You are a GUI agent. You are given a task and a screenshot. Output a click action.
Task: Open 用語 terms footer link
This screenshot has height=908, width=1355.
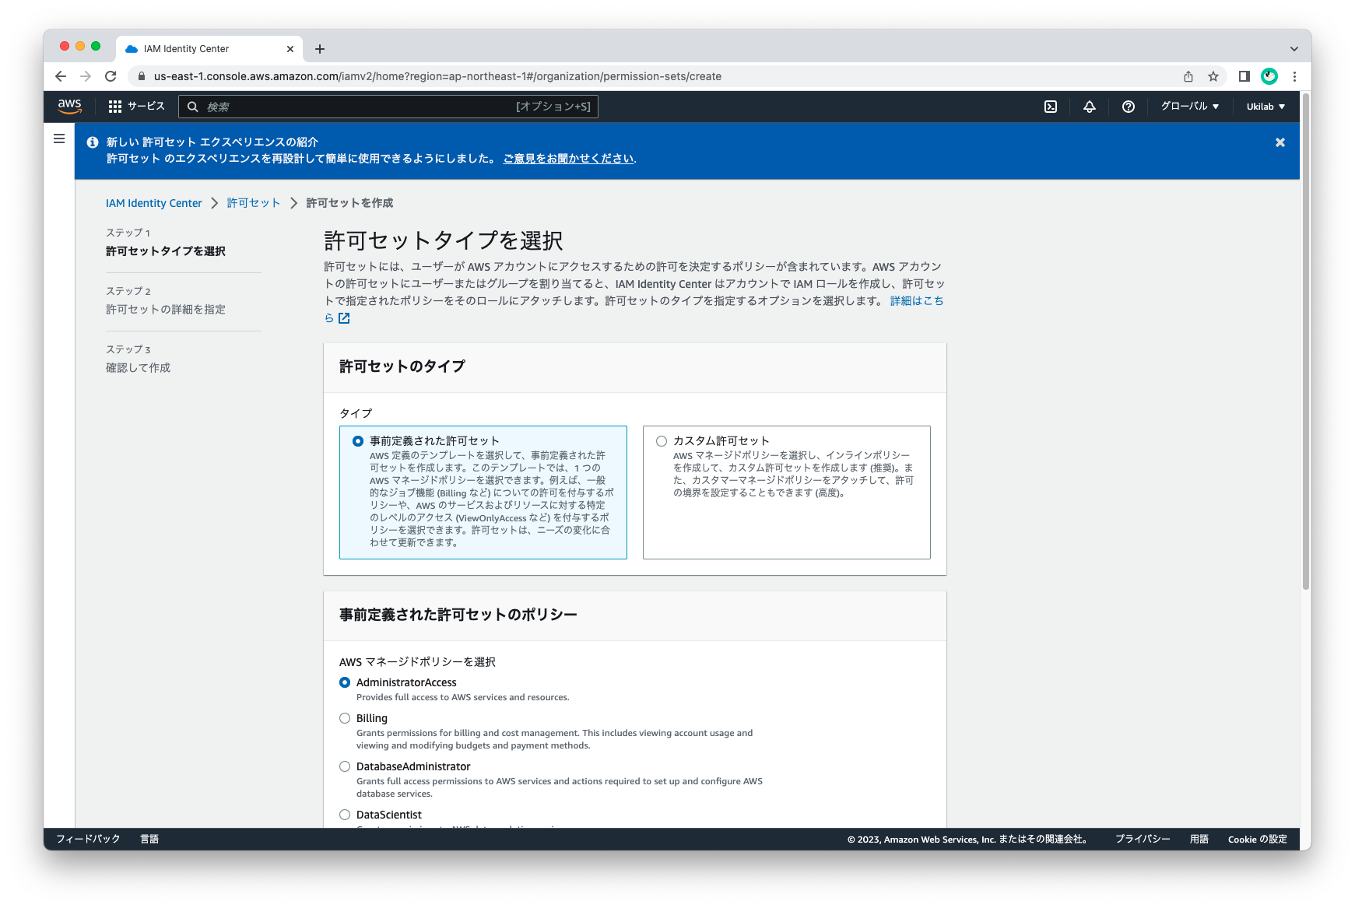(1199, 839)
